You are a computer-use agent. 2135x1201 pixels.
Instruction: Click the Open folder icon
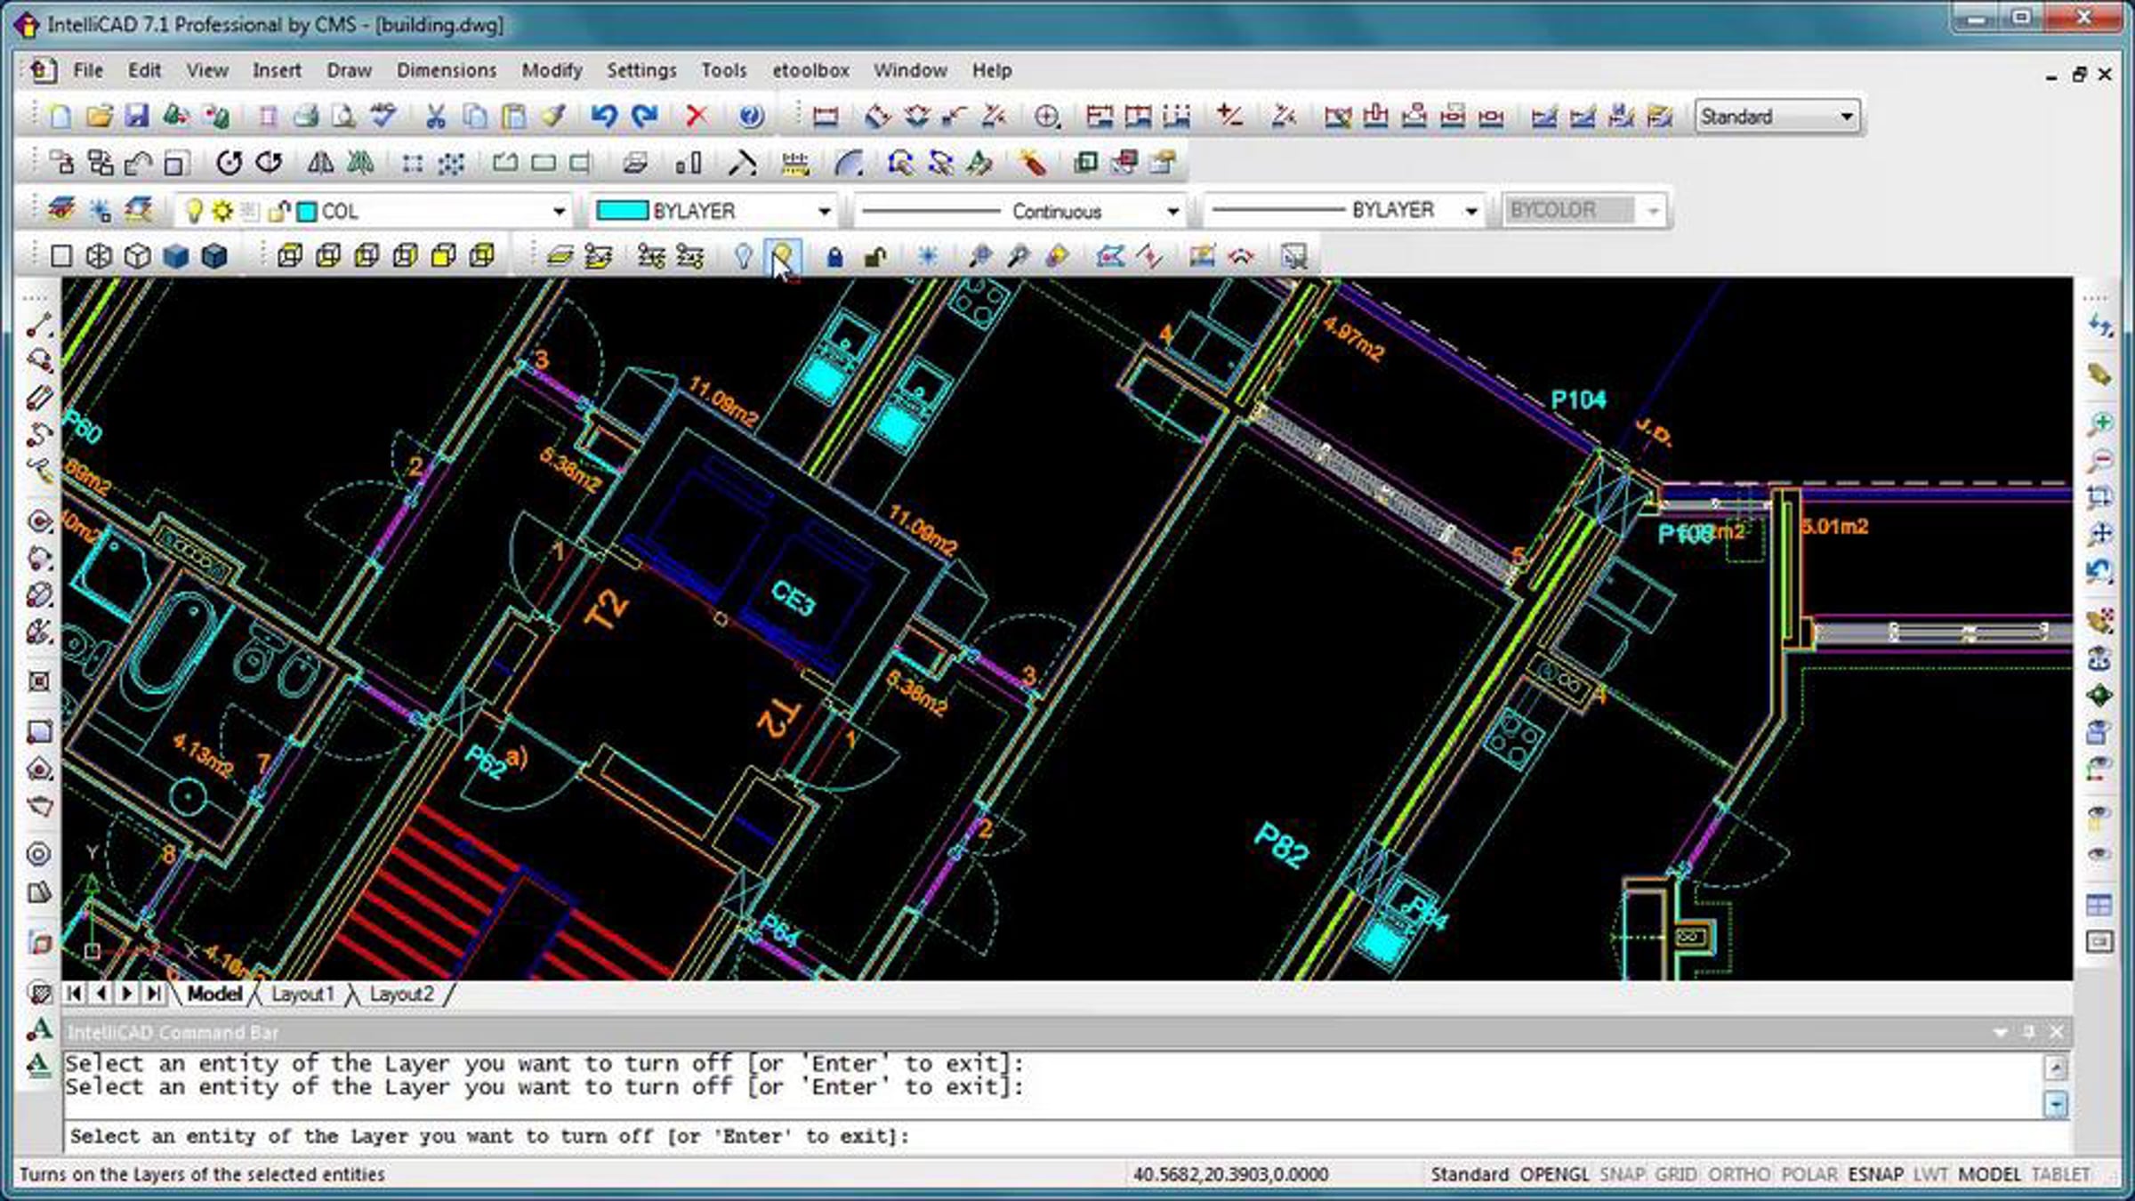[99, 117]
